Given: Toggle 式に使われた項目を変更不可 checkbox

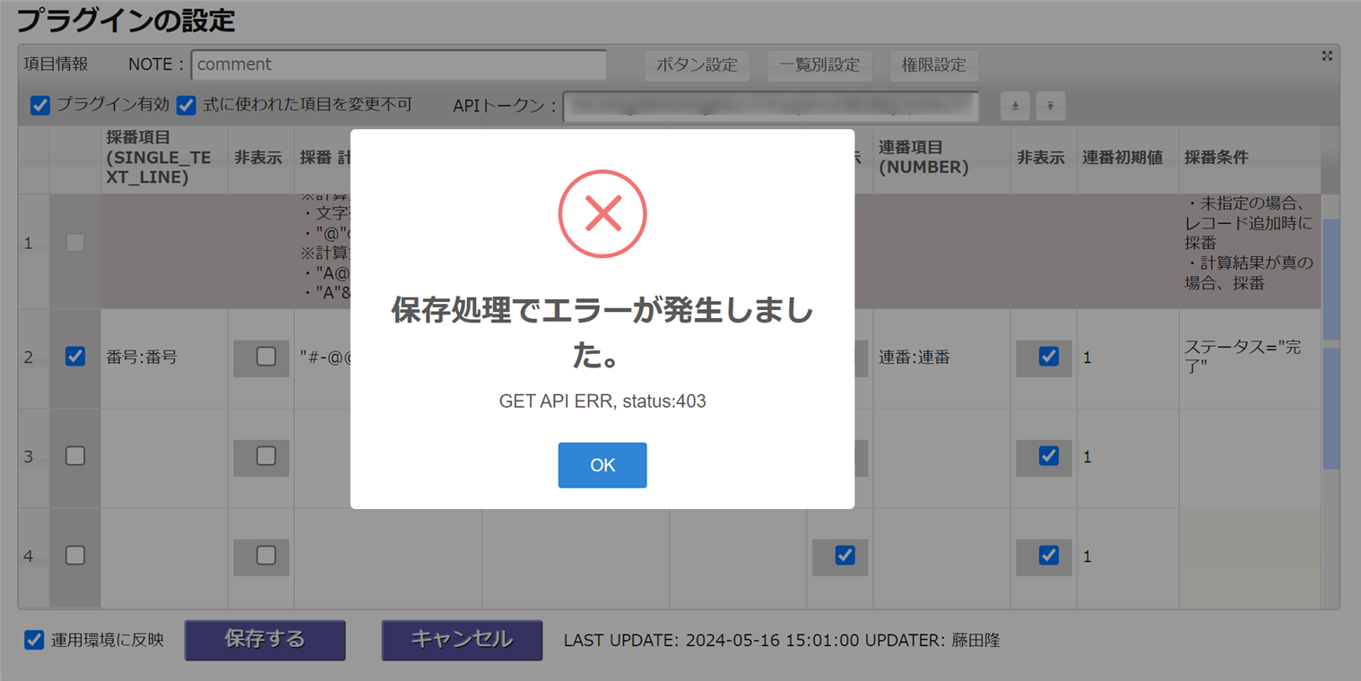Looking at the screenshot, I should point(186,106).
